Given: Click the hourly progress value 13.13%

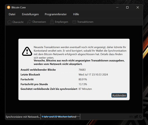Looking at the screenshot, I should [x=83, y=84].
